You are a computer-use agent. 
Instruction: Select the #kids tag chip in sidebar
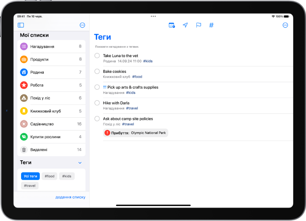pyautogui.click(x=67, y=176)
